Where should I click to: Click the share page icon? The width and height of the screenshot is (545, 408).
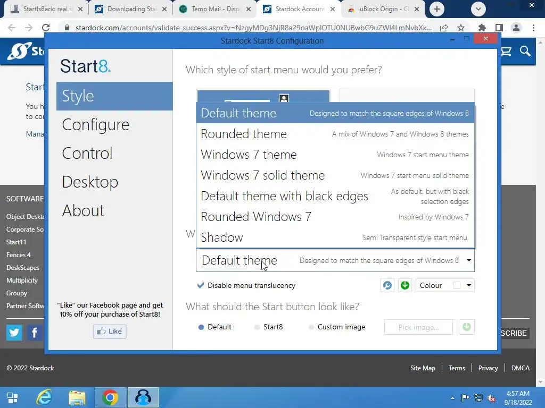click(444, 28)
